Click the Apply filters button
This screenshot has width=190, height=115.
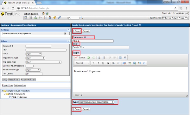pyautogui.click(x=5, y=79)
